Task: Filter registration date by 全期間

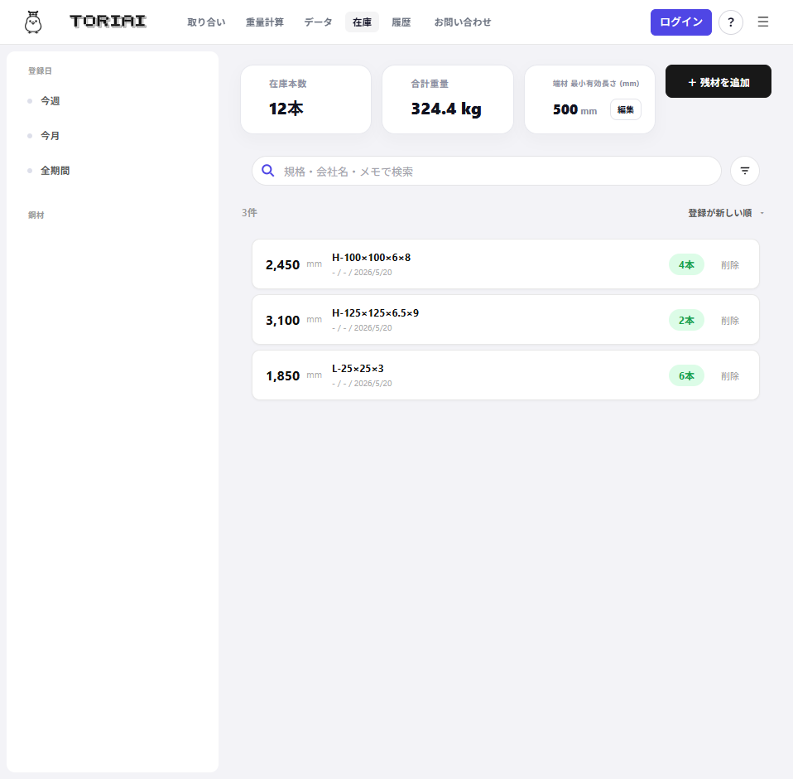Action: pyautogui.click(x=55, y=171)
